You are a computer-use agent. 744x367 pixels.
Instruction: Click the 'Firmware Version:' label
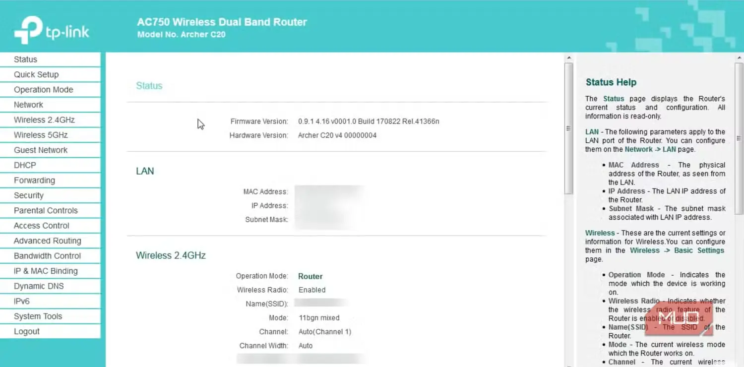pyautogui.click(x=259, y=122)
